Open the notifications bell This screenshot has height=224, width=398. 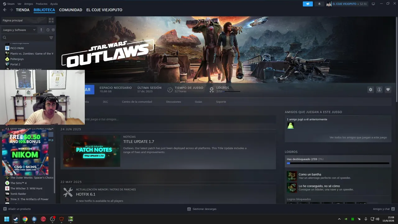pos(319,4)
